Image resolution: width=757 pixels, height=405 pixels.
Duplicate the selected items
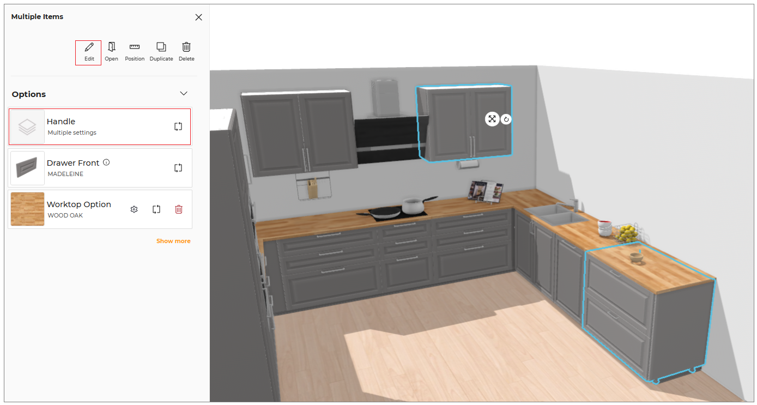(161, 47)
